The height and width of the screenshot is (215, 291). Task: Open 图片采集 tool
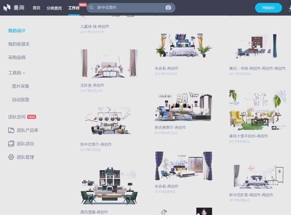tap(20, 86)
